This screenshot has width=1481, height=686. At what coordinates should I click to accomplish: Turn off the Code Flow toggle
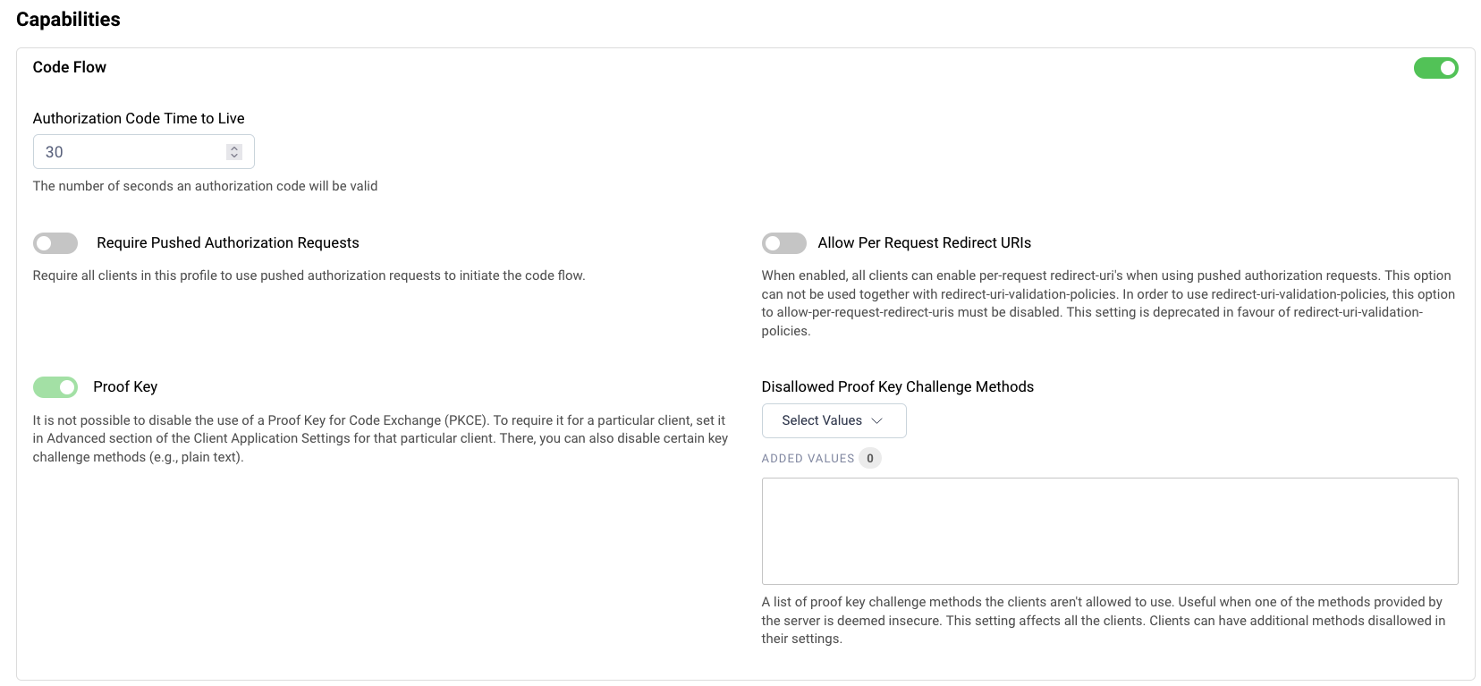[1434, 68]
